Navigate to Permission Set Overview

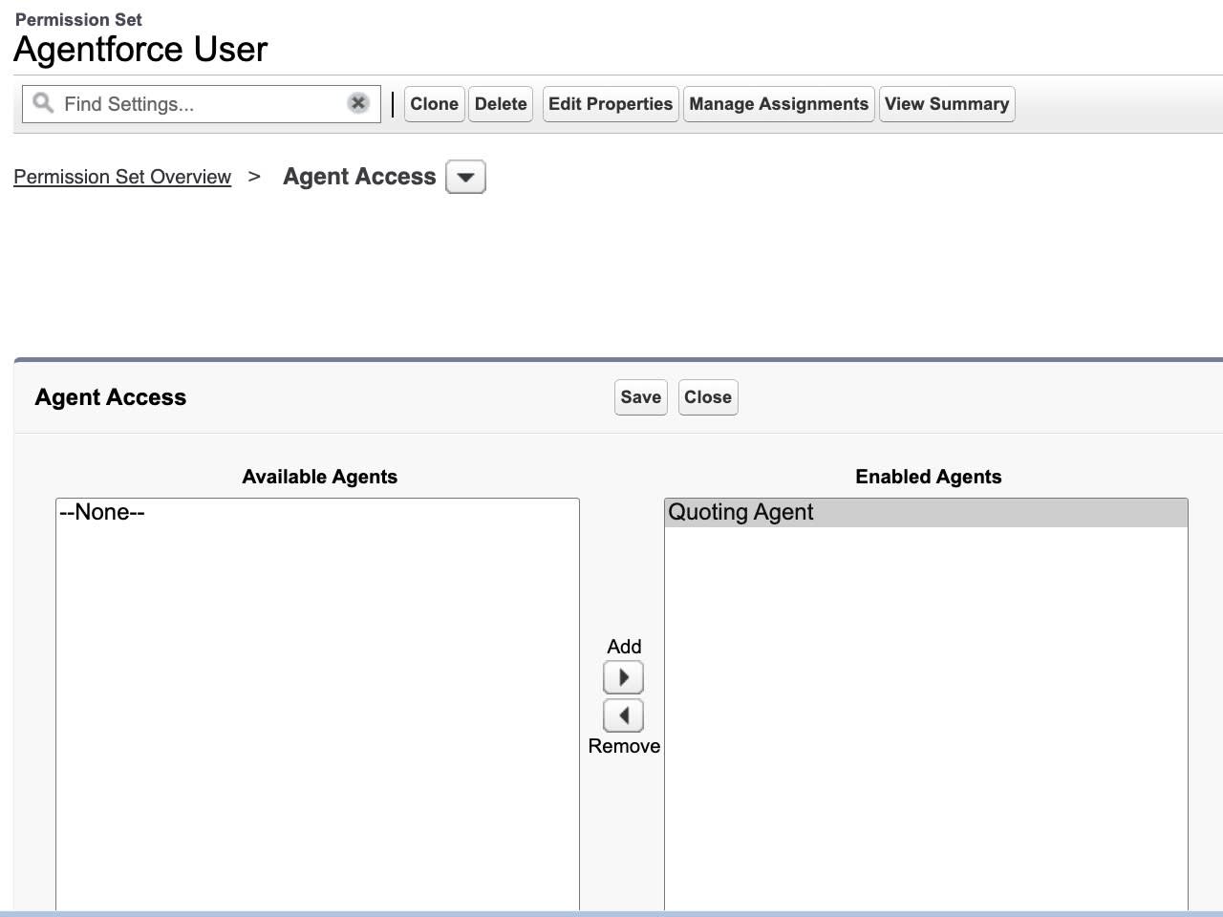[x=122, y=177]
